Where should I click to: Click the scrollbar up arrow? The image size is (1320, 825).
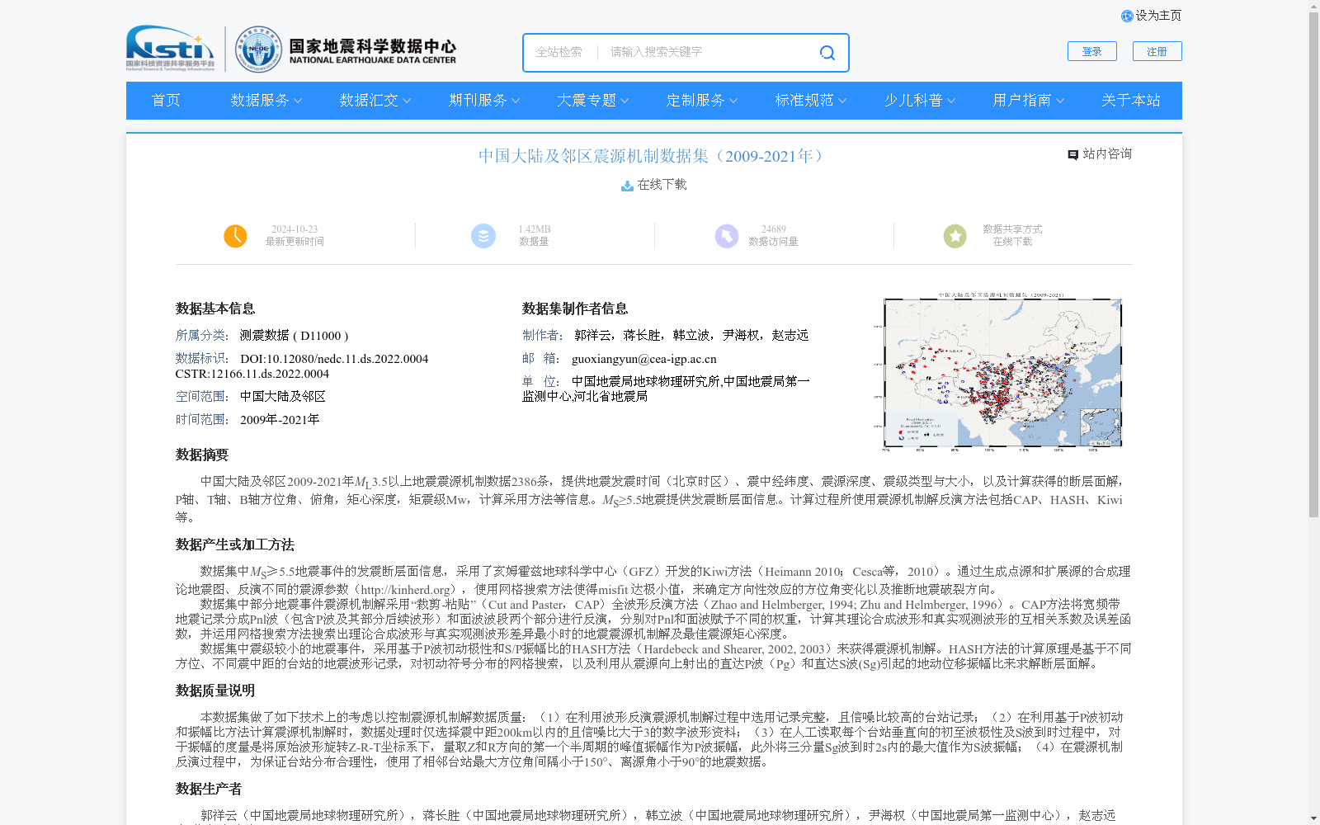pyautogui.click(x=1313, y=6)
